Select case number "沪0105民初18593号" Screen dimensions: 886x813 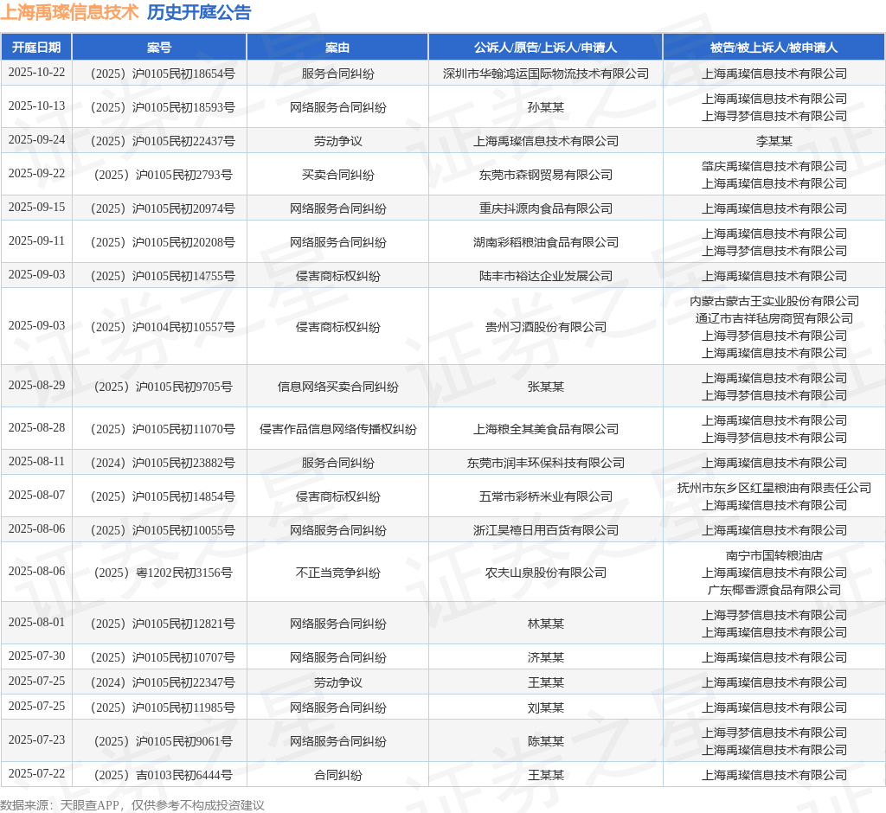point(183,107)
